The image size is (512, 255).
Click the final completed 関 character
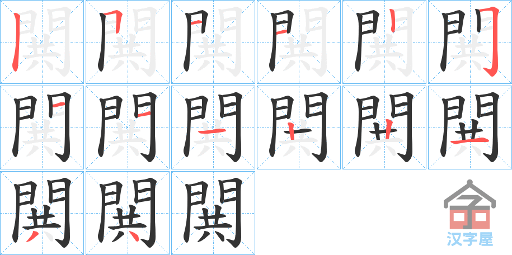[x=213, y=213]
